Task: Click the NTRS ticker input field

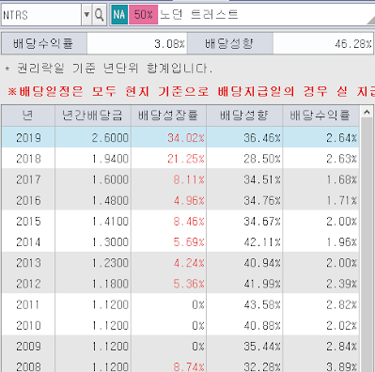Action: click(x=41, y=15)
